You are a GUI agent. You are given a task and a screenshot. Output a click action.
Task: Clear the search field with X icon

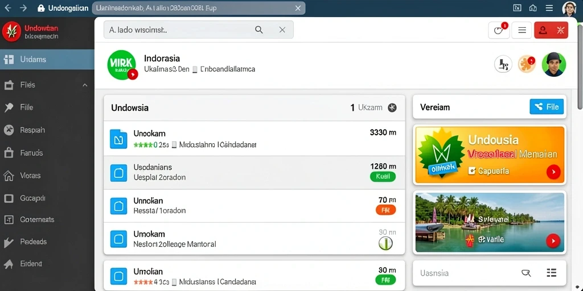[282, 30]
